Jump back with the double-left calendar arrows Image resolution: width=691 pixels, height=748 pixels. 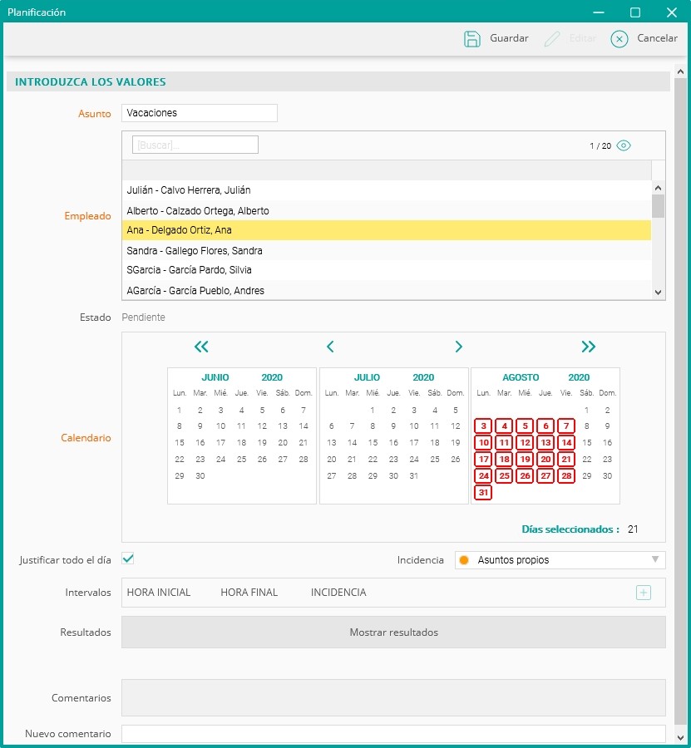coord(201,347)
